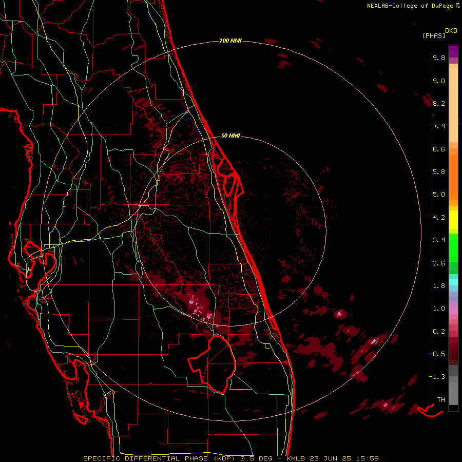Click the purple band at the top of the color scale

(x=453, y=51)
